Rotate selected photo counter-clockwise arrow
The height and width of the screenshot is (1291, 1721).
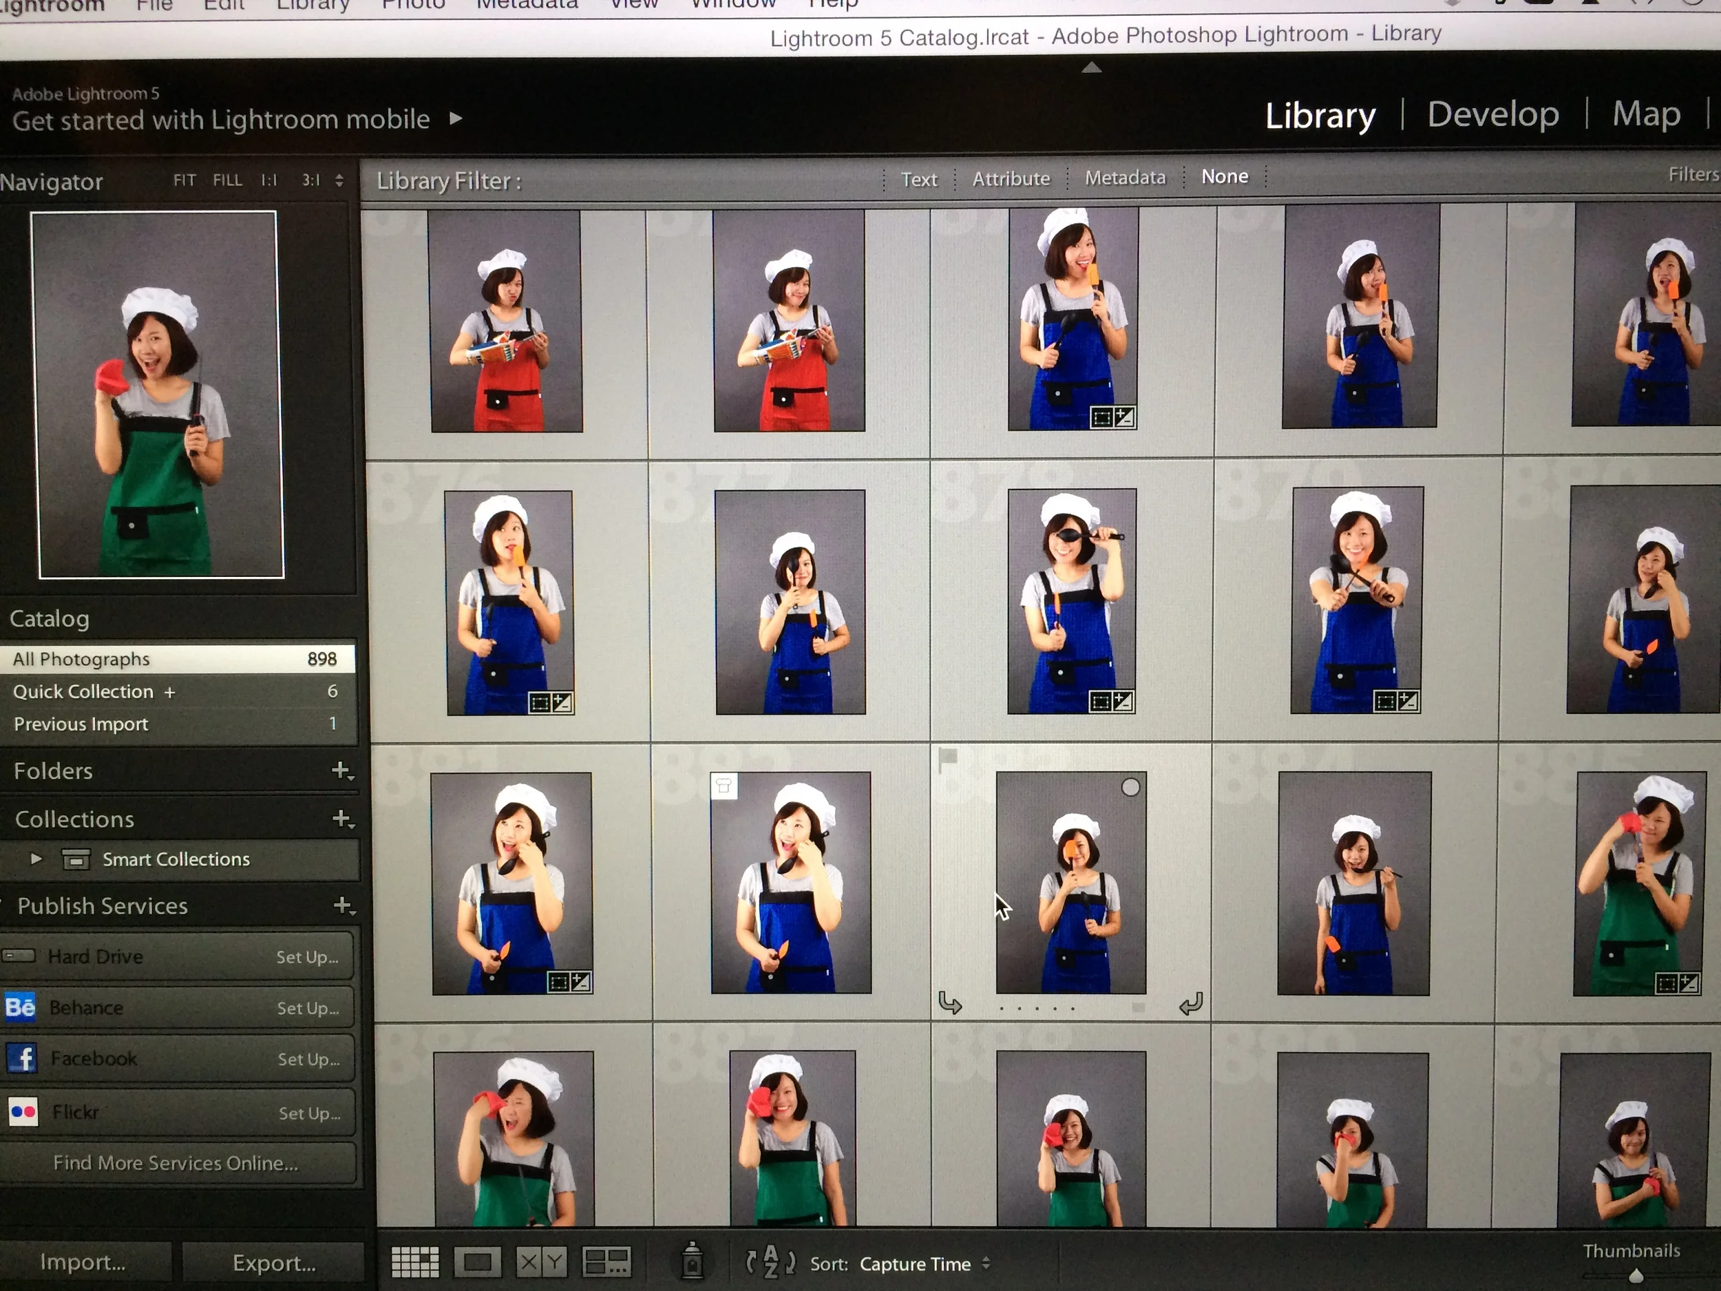(950, 1003)
